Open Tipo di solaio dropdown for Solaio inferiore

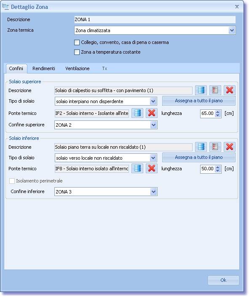tap(153, 158)
